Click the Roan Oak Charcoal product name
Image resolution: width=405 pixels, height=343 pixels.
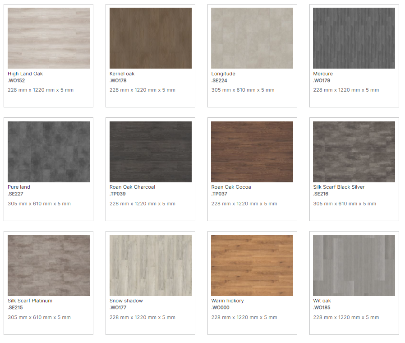click(132, 187)
